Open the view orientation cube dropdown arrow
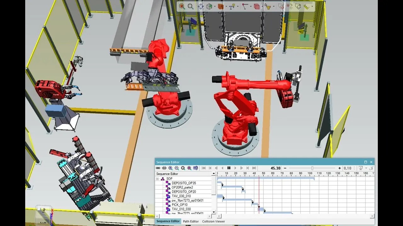Image resolution: width=403 pixels, height=226 pixels. (215, 6)
